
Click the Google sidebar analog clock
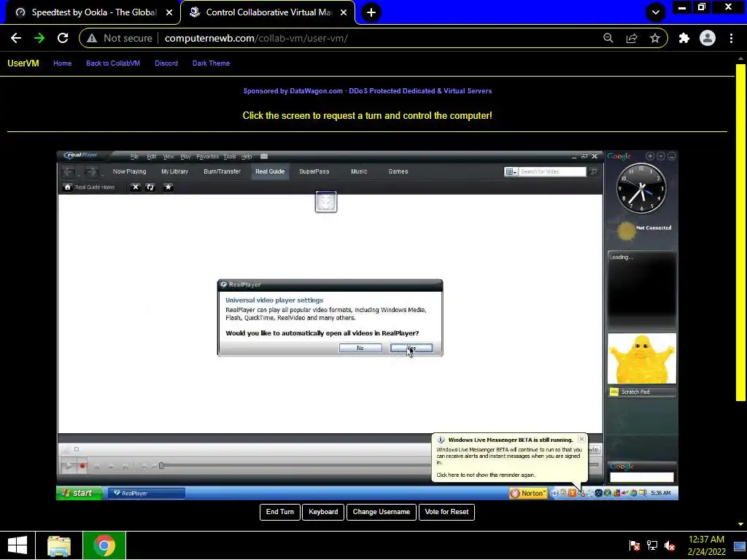pos(640,189)
